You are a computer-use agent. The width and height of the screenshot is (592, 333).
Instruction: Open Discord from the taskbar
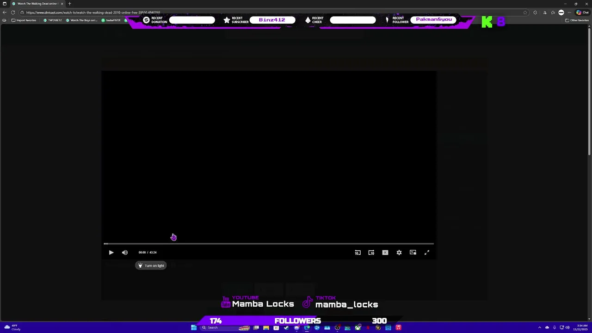coord(296,327)
